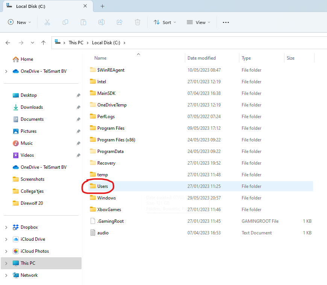Image resolution: width=327 pixels, height=285 pixels.
Task: Sort by Date modified column header
Action: click(x=202, y=58)
